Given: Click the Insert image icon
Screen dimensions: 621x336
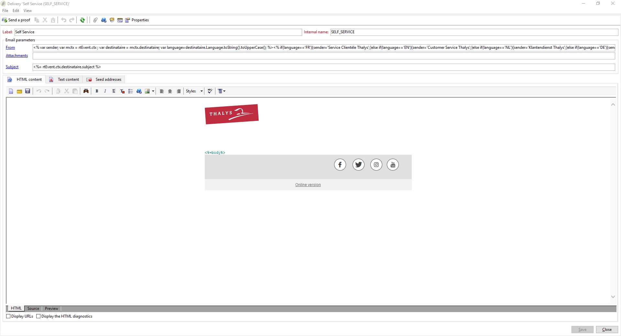Looking at the screenshot, I should pos(147,91).
